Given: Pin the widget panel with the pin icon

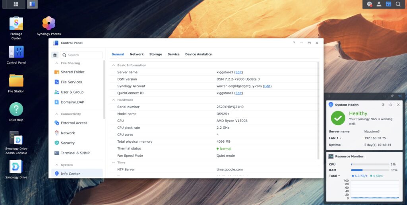Looking at the screenshot, I should tap(392, 96).
